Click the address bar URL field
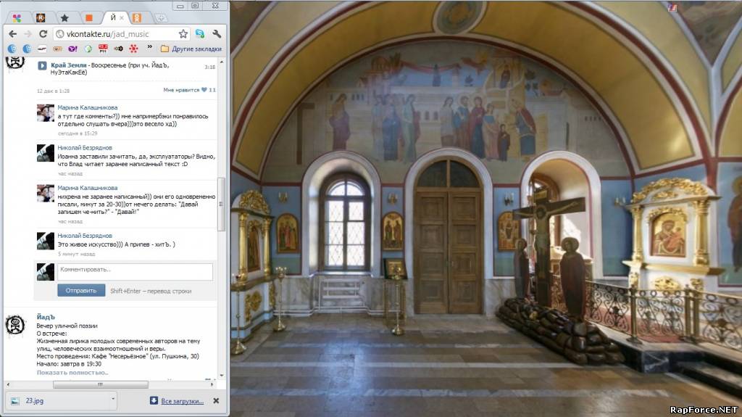 click(122, 34)
